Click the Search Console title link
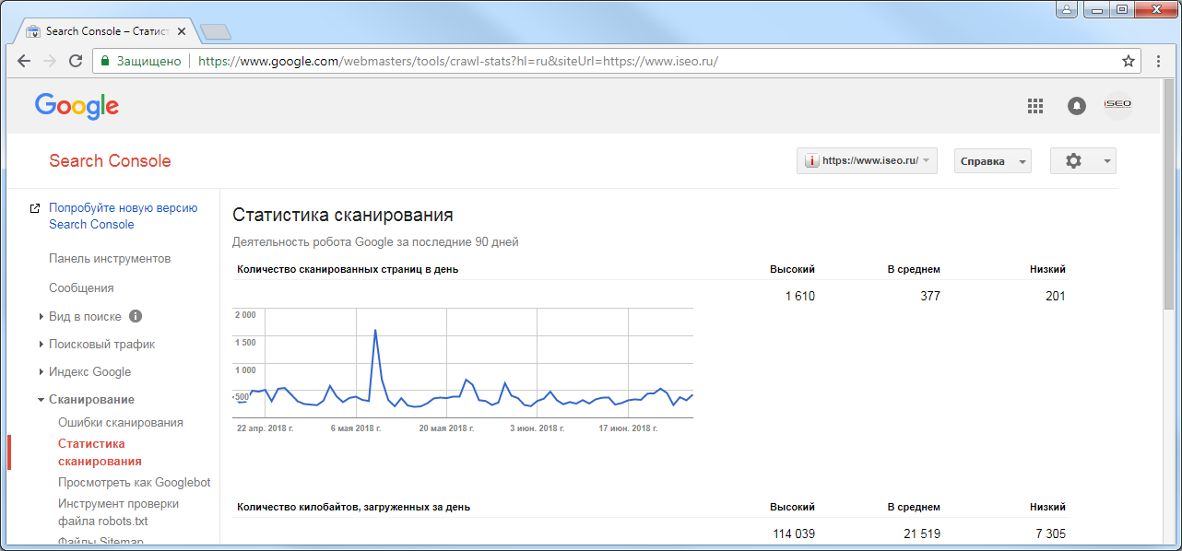The height and width of the screenshot is (551, 1182). pyautogui.click(x=110, y=161)
